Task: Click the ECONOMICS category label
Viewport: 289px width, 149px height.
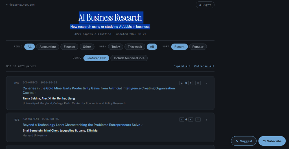Action: coord(30,82)
